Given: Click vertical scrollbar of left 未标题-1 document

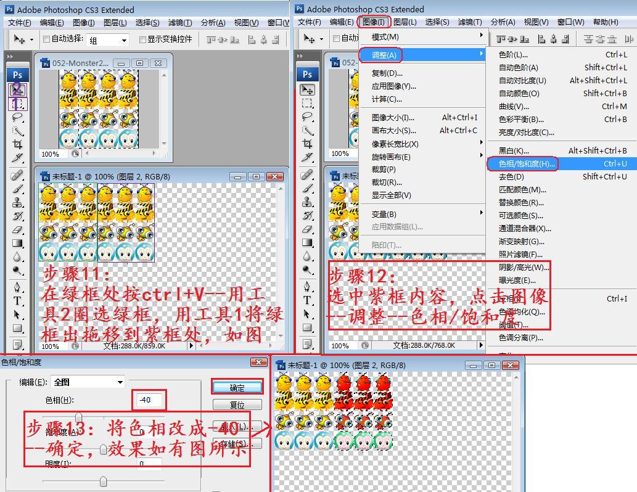Looking at the screenshot, I should click(x=281, y=262).
